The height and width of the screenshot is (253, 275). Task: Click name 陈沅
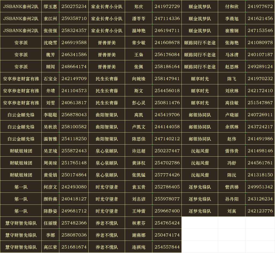(x=231, y=175)
